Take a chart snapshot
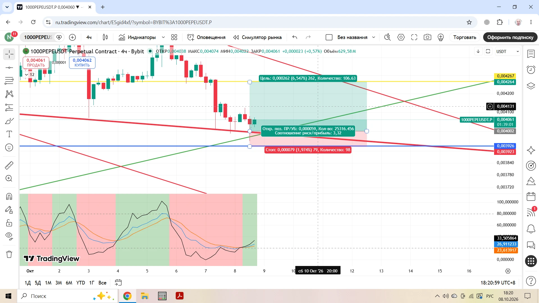The width and height of the screenshot is (539, 303). (x=427, y=37)
